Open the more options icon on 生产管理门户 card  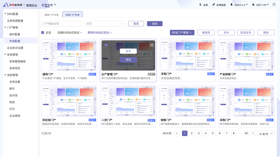[151, 45]
